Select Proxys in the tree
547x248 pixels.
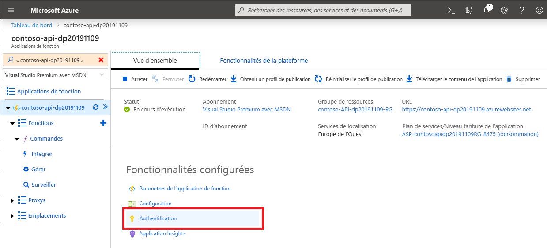click(x=37, y=200)
